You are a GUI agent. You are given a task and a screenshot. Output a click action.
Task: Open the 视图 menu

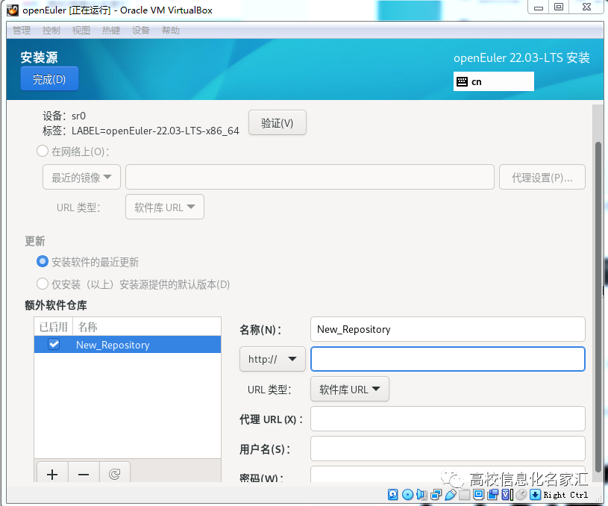81,31
